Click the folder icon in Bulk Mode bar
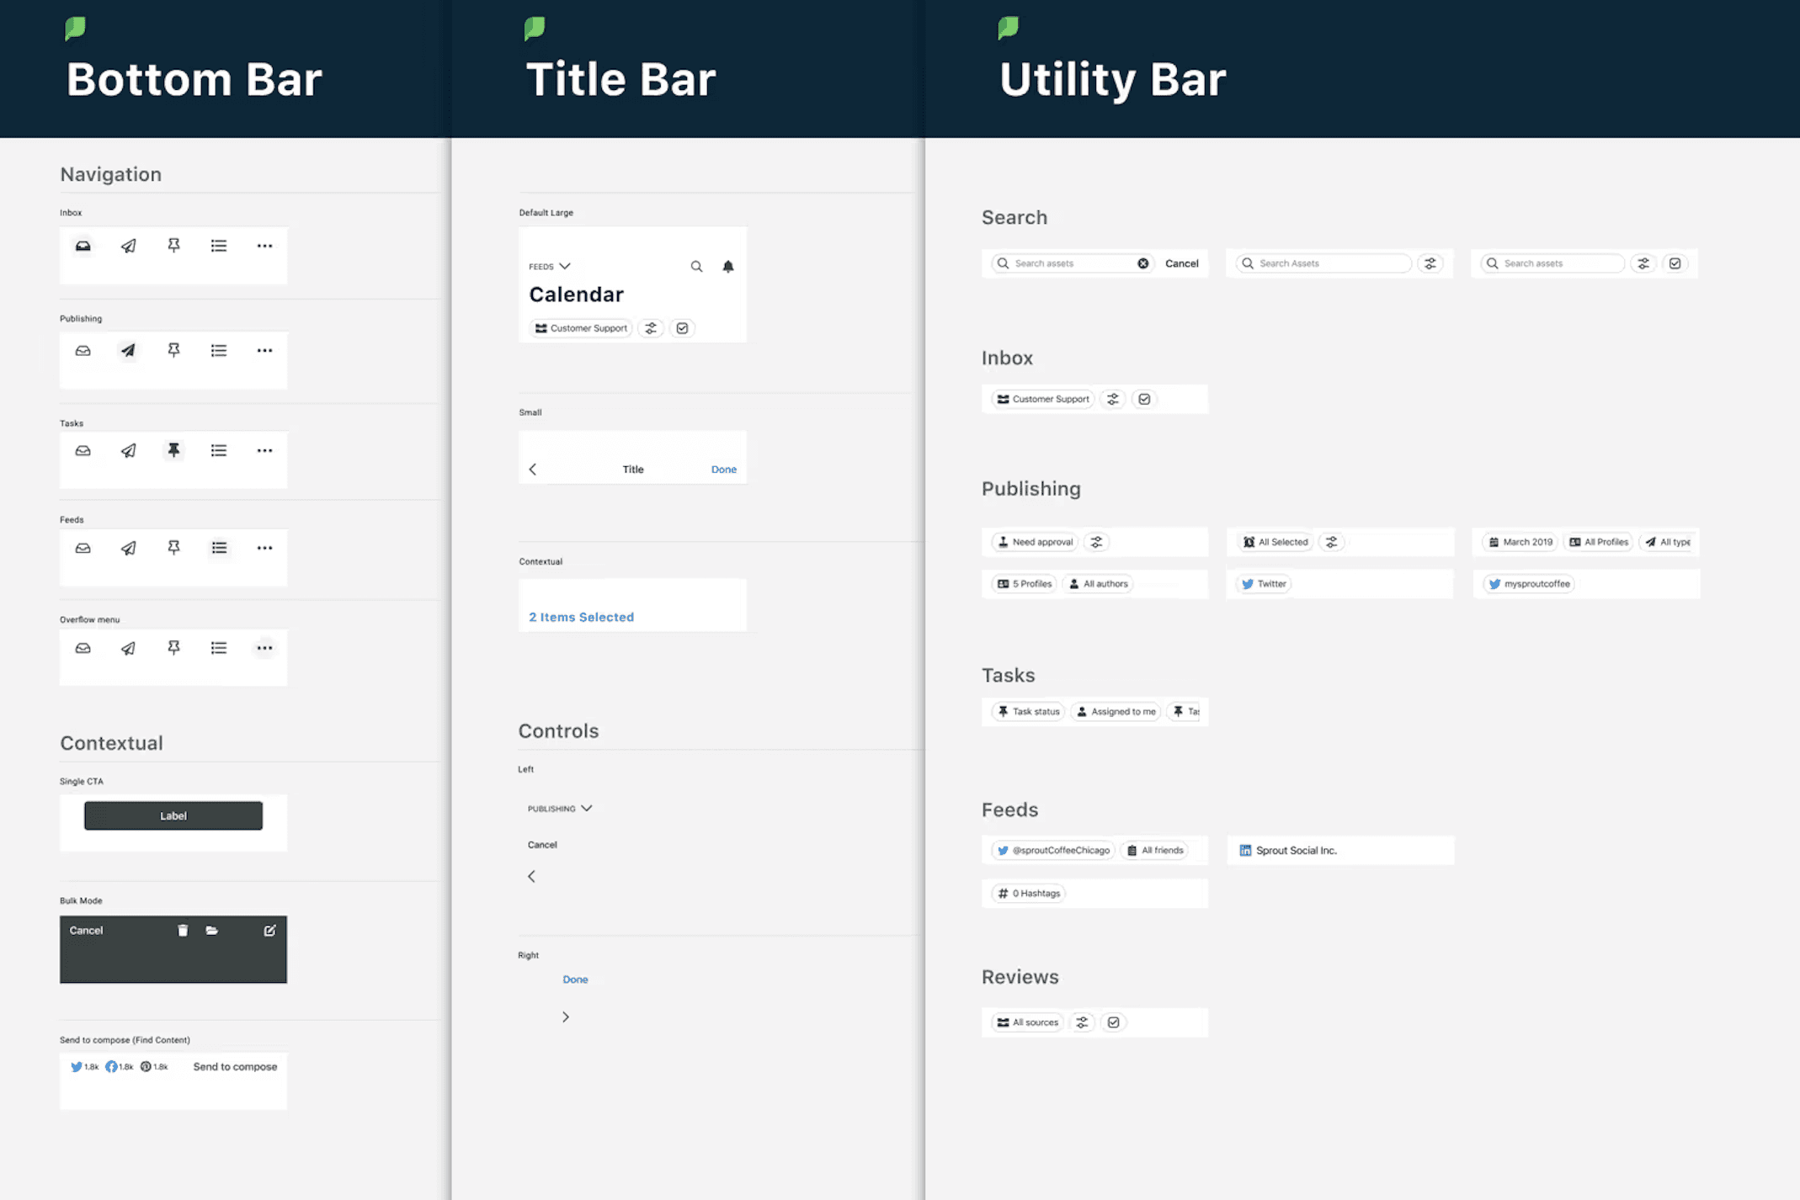Image resolution: width=1800 pixels, height=1200 pixels. (212, 930)
